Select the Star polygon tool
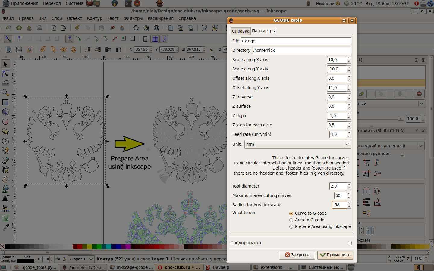Viewport: 434px width, 271px height. 5,131
